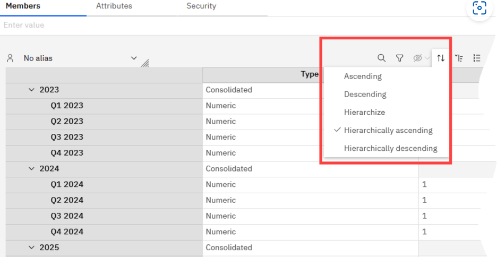
Task: Collapse the 2023 consolidation
Action: tap(31, 90)
